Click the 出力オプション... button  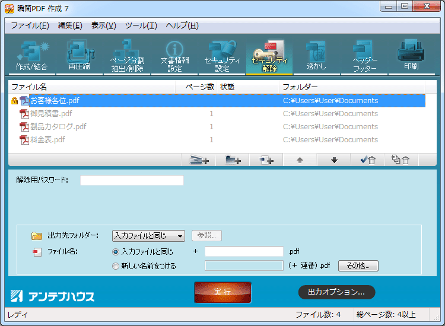(336, 292)
